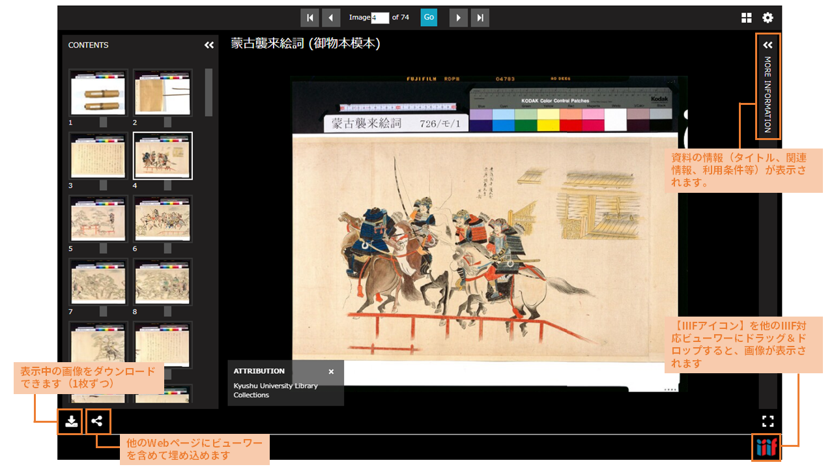Select thumbnail 5 in Contents
Screen dimensions: 834x469
[98, 219]
